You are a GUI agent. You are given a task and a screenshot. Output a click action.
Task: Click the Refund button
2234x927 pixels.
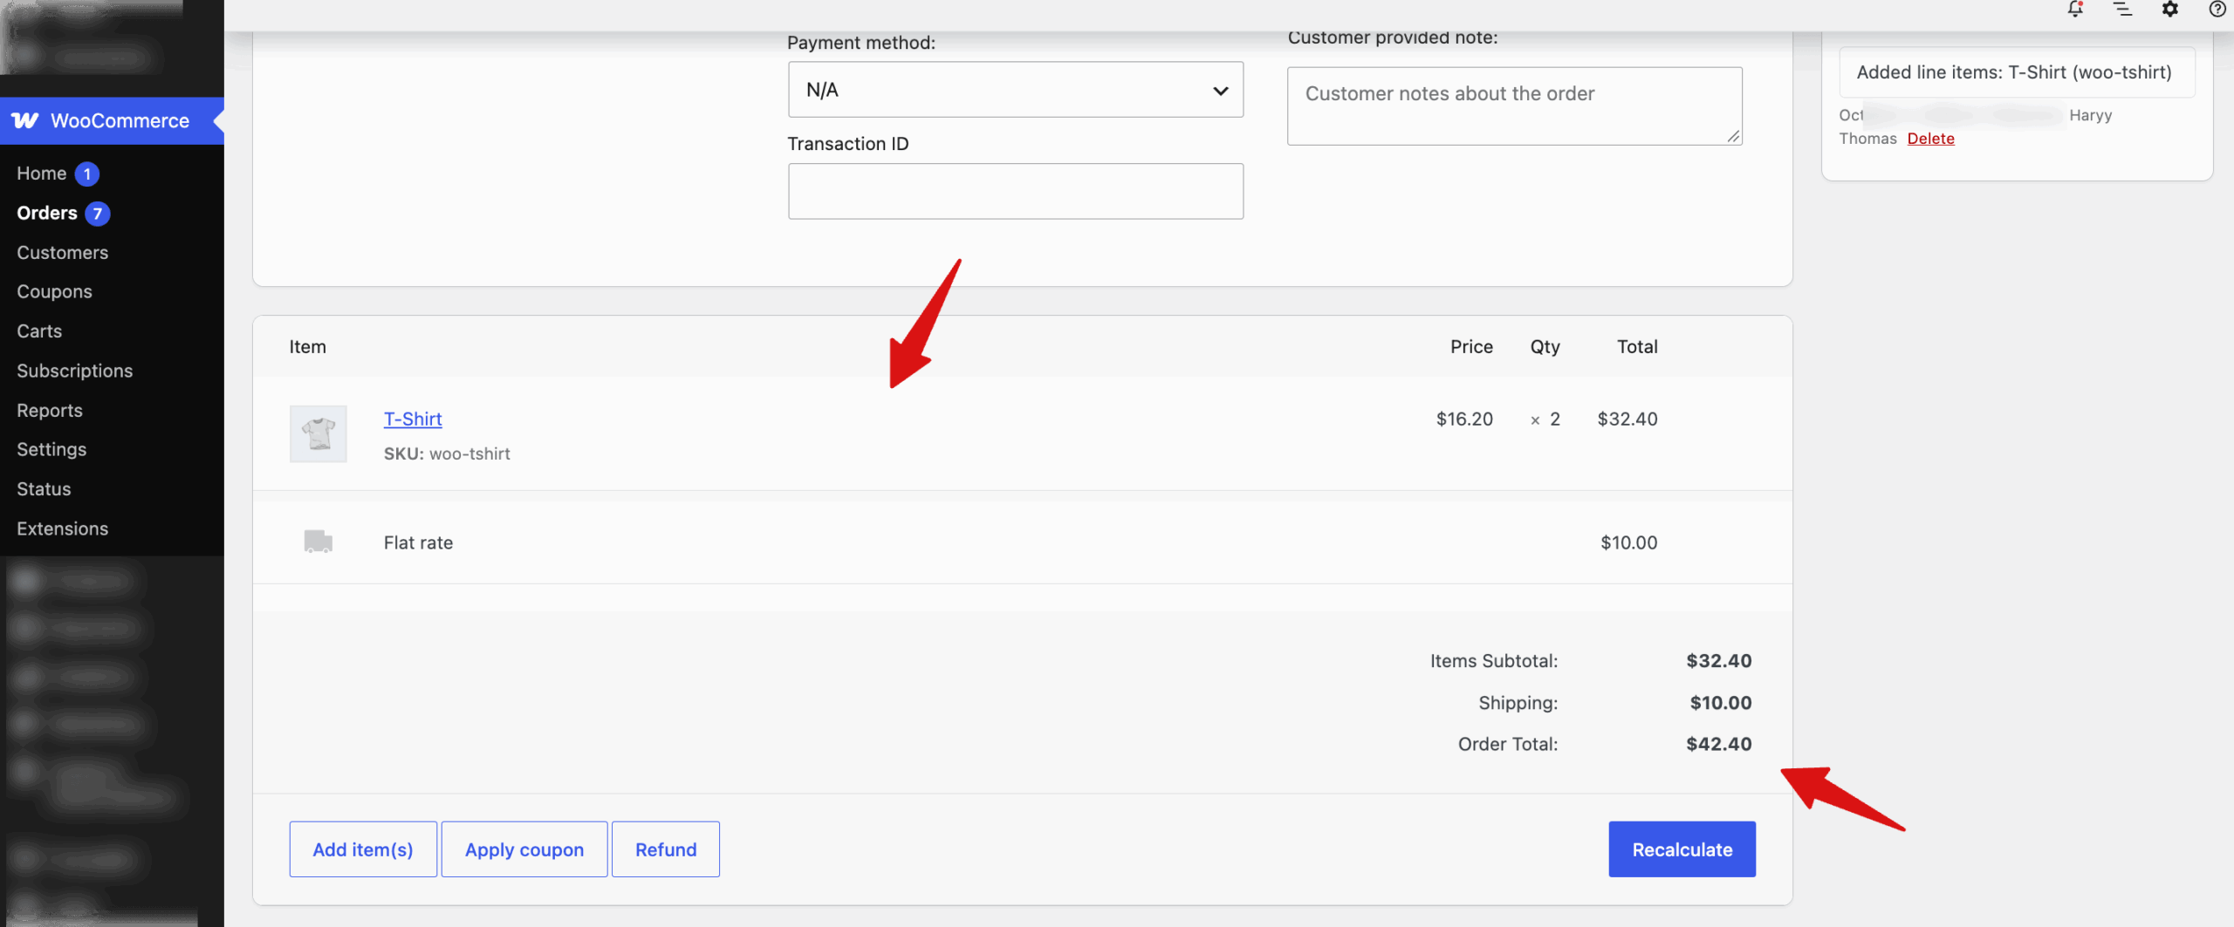click(x=665, y=849)
